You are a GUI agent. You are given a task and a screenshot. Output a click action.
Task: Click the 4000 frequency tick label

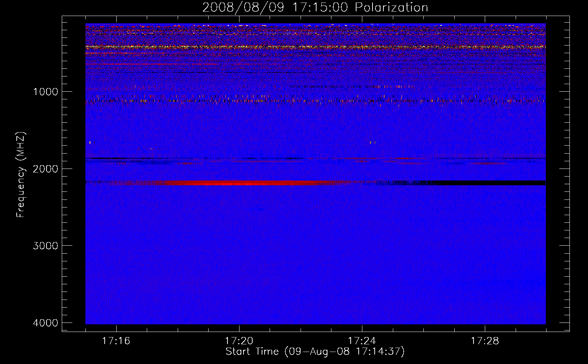(45, 323)
